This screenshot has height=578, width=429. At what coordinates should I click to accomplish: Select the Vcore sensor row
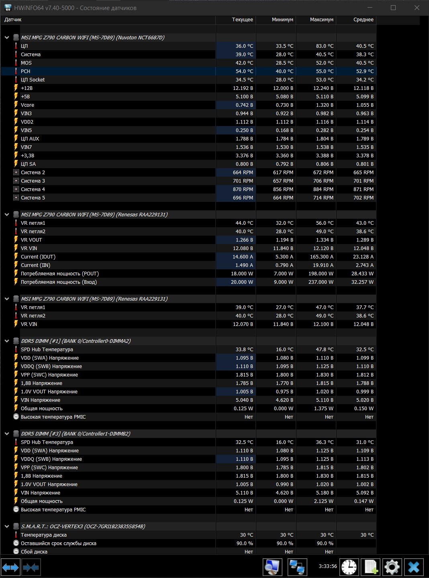pyautogui.click(x=189, y=105)
